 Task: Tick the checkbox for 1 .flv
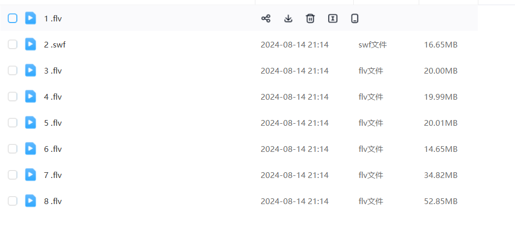click(13, 18)
